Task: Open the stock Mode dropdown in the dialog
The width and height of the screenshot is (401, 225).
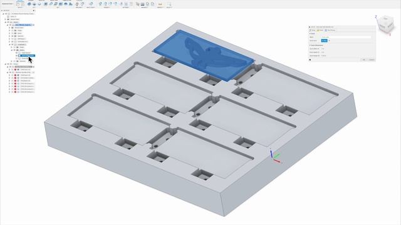Action: (347, 37)
